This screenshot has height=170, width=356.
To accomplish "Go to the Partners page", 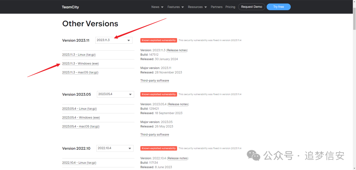I will click(217, 7).
